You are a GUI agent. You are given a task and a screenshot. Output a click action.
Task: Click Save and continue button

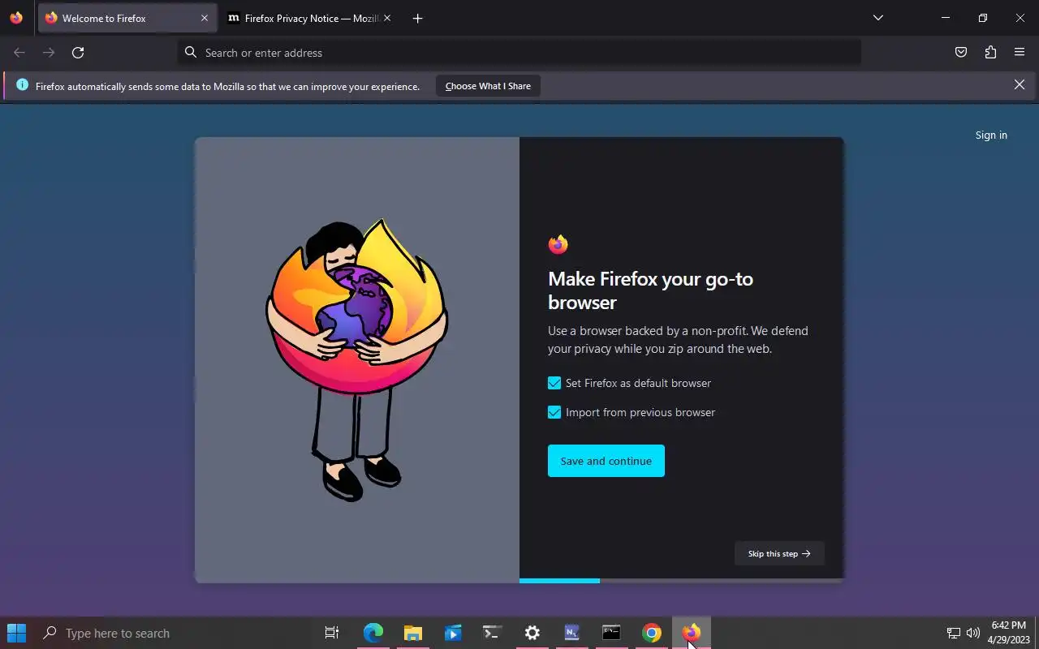pyautogui.click(x=606, y=461)
